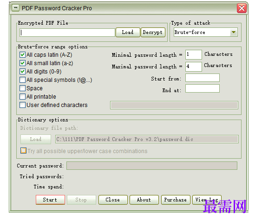Screen dimensions: 255x221
Task: Click the End at input field
Action: (203, 88)
